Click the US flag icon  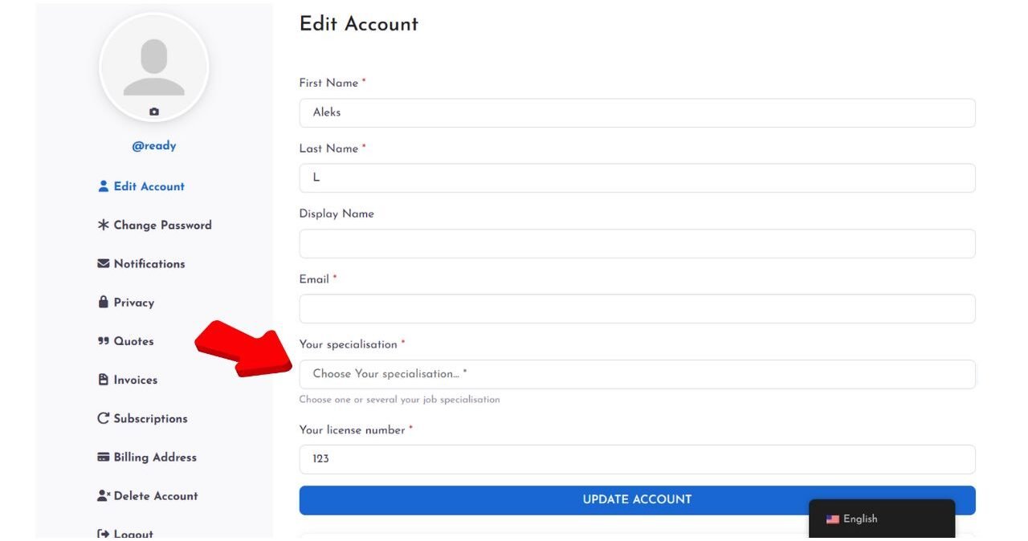pyautogui.click(x=832, y=519)
